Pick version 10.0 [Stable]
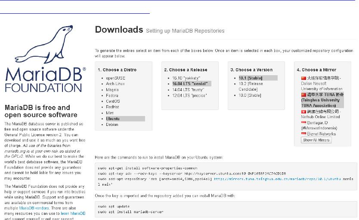Viewport: 359px width, 220px height. tap(250, 95)
